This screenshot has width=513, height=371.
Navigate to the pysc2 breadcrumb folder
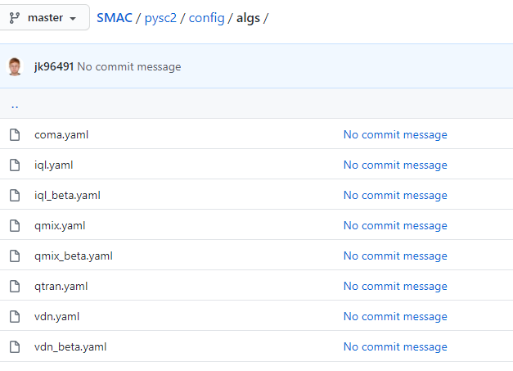tap(161, 18)
